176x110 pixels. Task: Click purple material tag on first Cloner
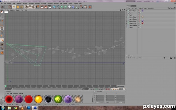click(x=143, y=11)
